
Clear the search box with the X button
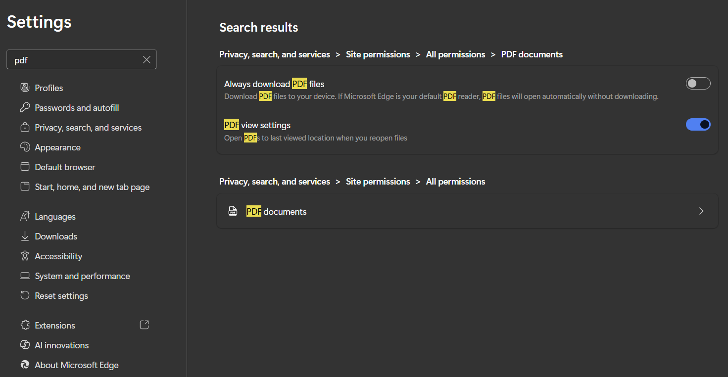point(146,60)
